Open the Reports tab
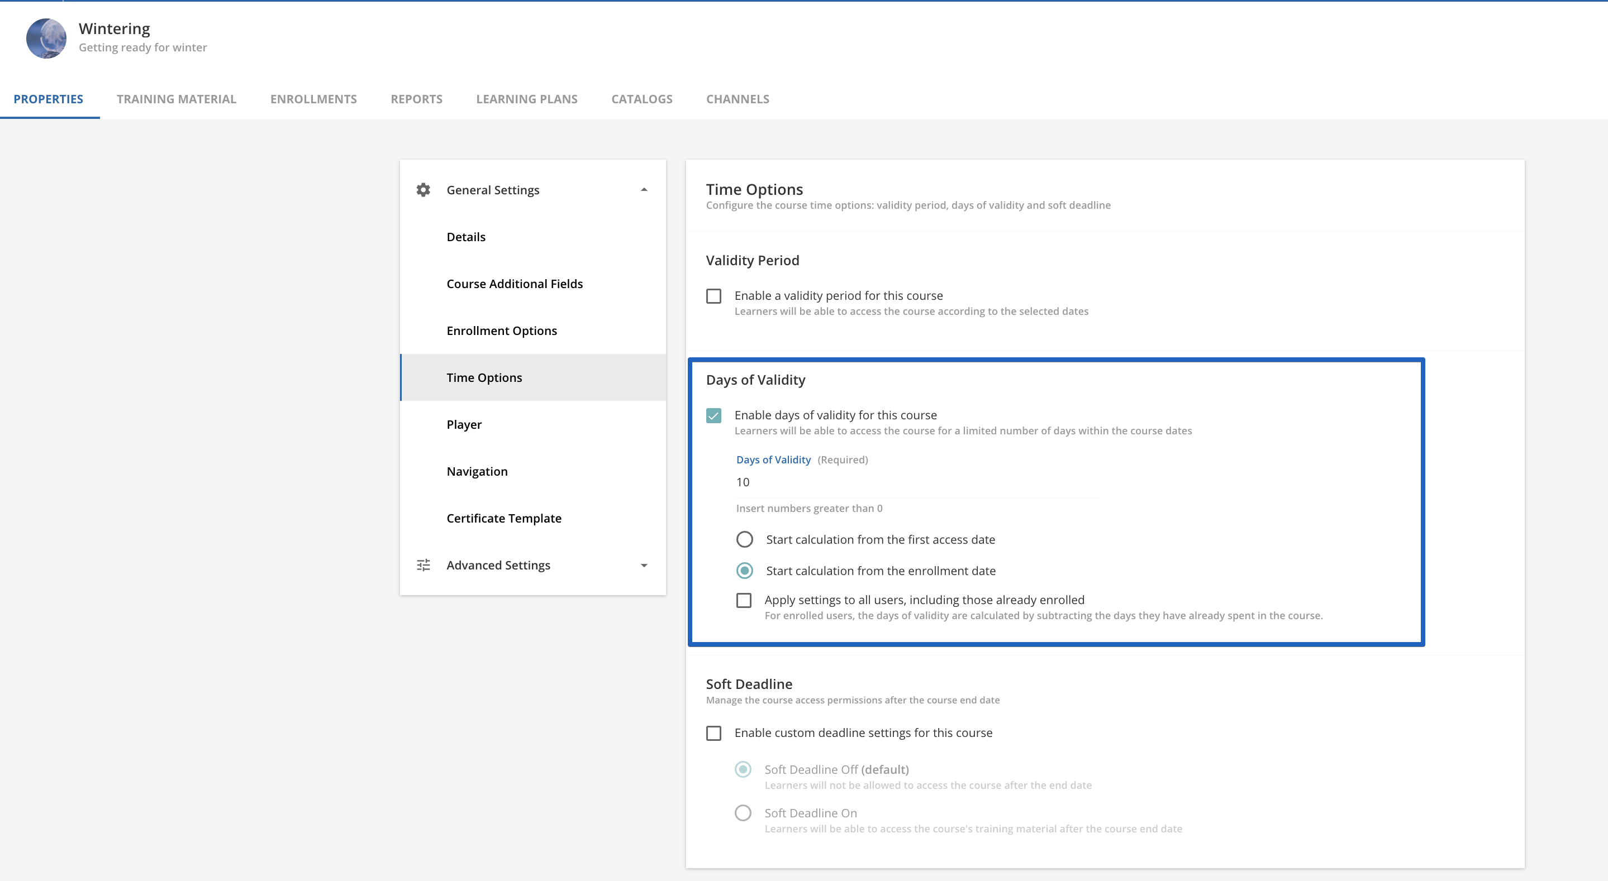 [416, 99]
